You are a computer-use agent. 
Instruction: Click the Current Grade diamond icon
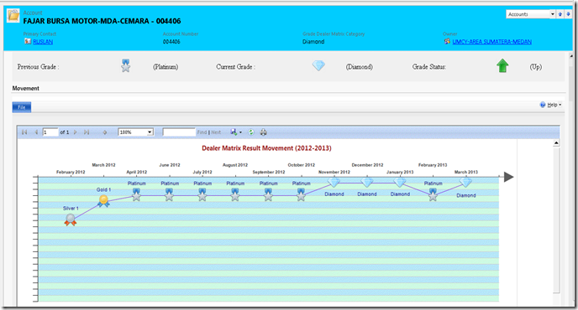[x=318, y=66]
